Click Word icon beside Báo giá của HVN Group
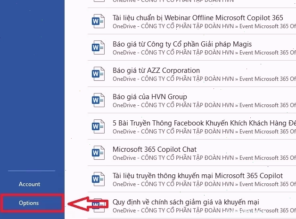The width and height of the screenshot is (296, 219). click(x=98, y=100)
